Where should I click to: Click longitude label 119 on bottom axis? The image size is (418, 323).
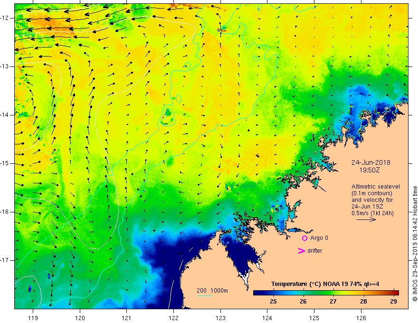(33, 318)
